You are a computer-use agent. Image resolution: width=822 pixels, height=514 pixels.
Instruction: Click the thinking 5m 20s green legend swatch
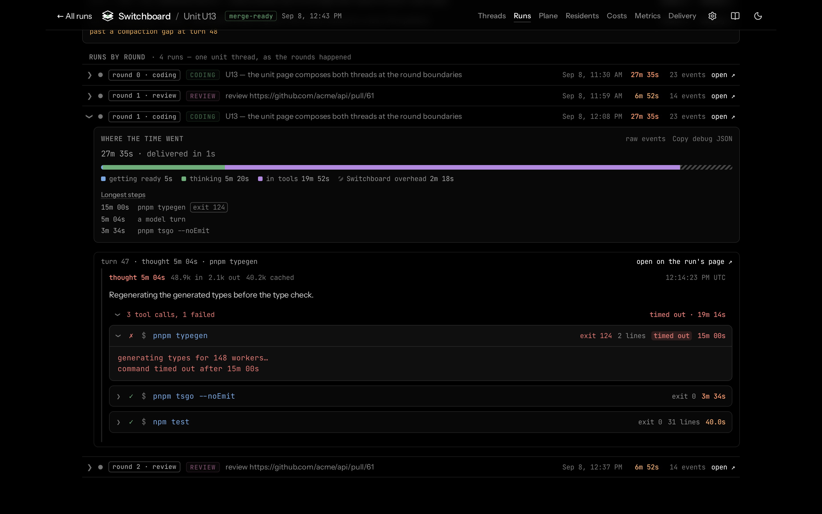tap(184, 179)
